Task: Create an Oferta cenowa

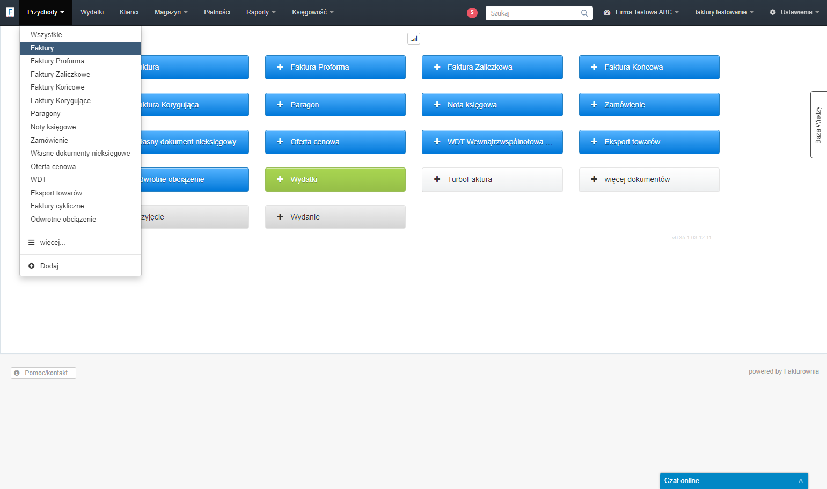Action: tap(335, 142)
